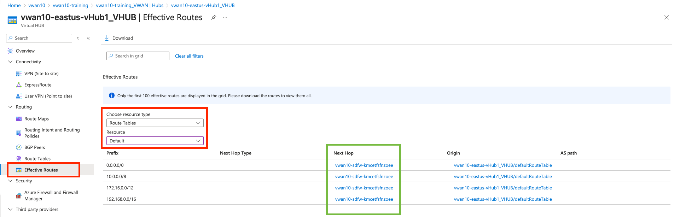Select Route Tables menu item

tap(37, 159)
